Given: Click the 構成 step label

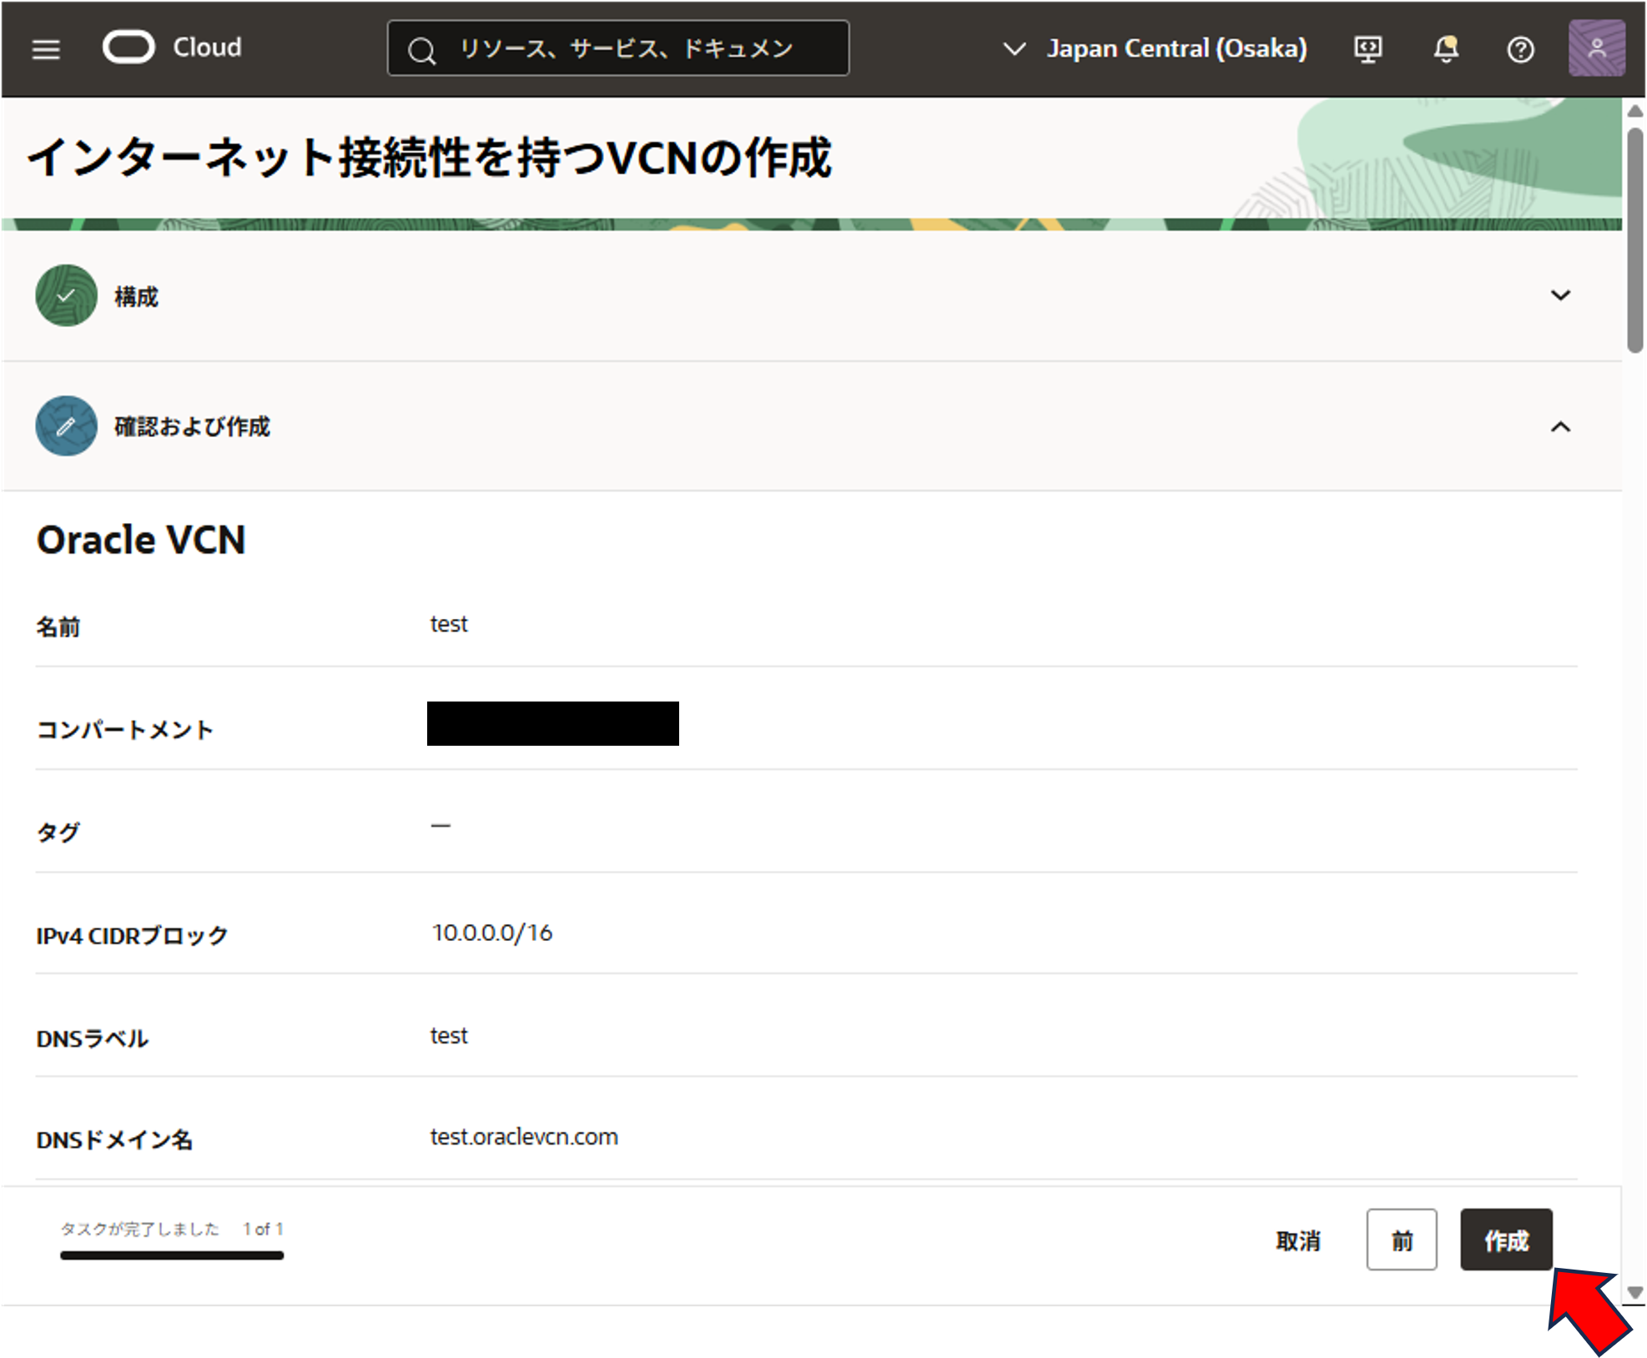Looking at the screenshot, I should tap(136, 297).
